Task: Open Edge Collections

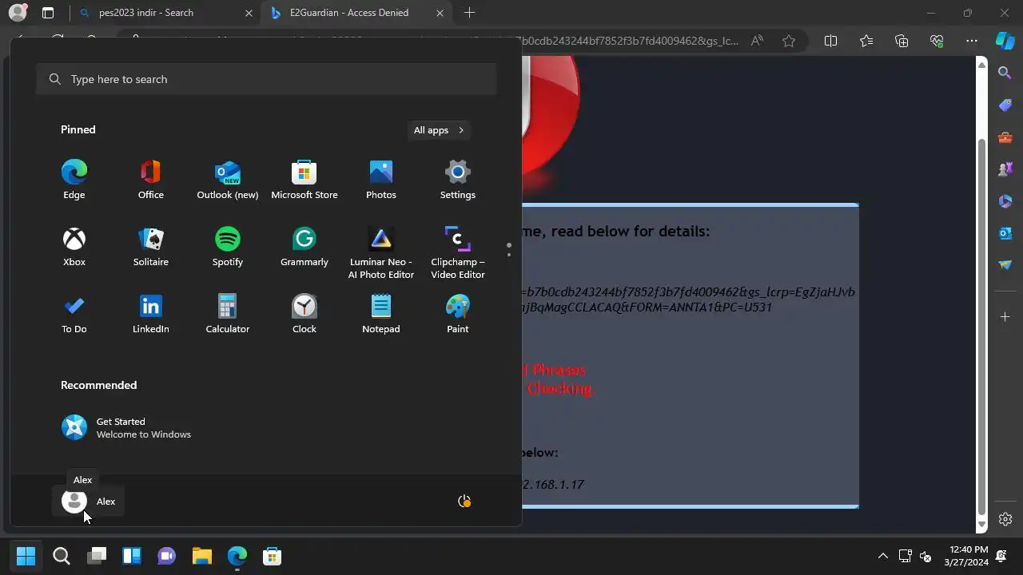Action: click(x=902, y=42)
